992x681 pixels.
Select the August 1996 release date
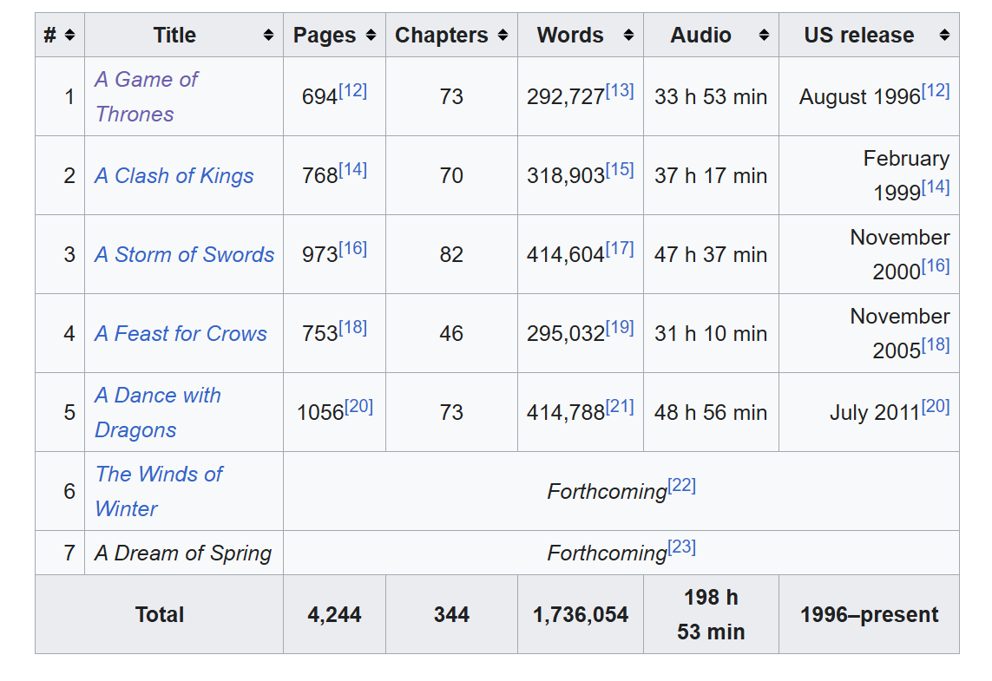coord(860,97)
